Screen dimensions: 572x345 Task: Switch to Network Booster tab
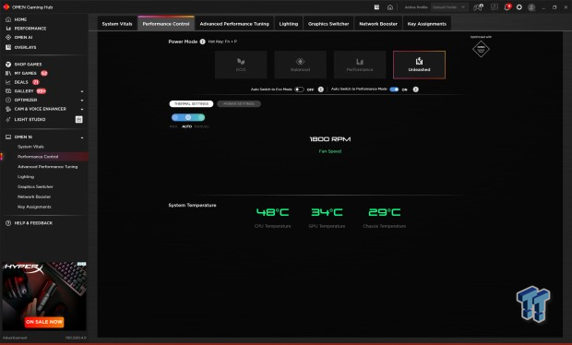(378, 24)
